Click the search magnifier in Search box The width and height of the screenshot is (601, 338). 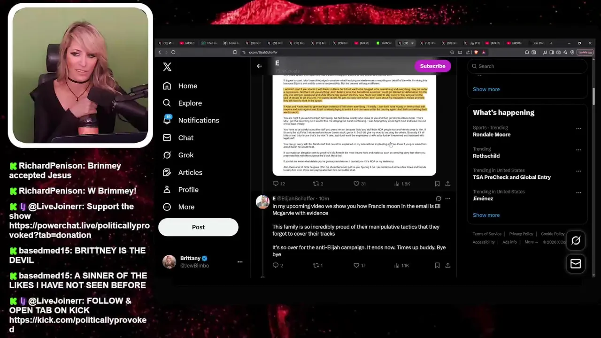pyautogui.click(x=474, y=66)
